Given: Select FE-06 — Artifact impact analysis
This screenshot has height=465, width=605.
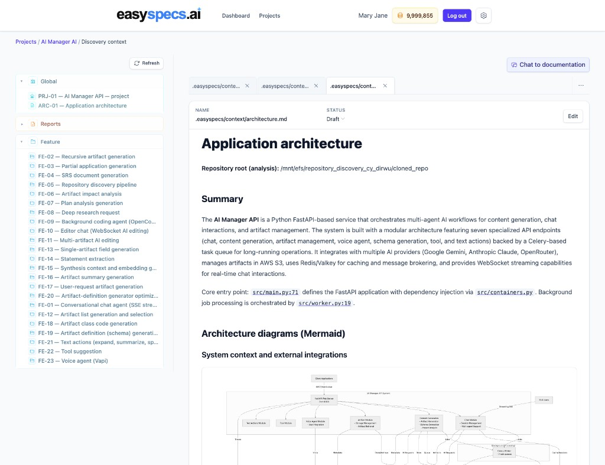Looking at the screenshot, I should tap(80, 194).
